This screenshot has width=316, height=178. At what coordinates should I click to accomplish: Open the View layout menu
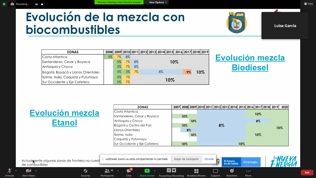tap(309, 4)
